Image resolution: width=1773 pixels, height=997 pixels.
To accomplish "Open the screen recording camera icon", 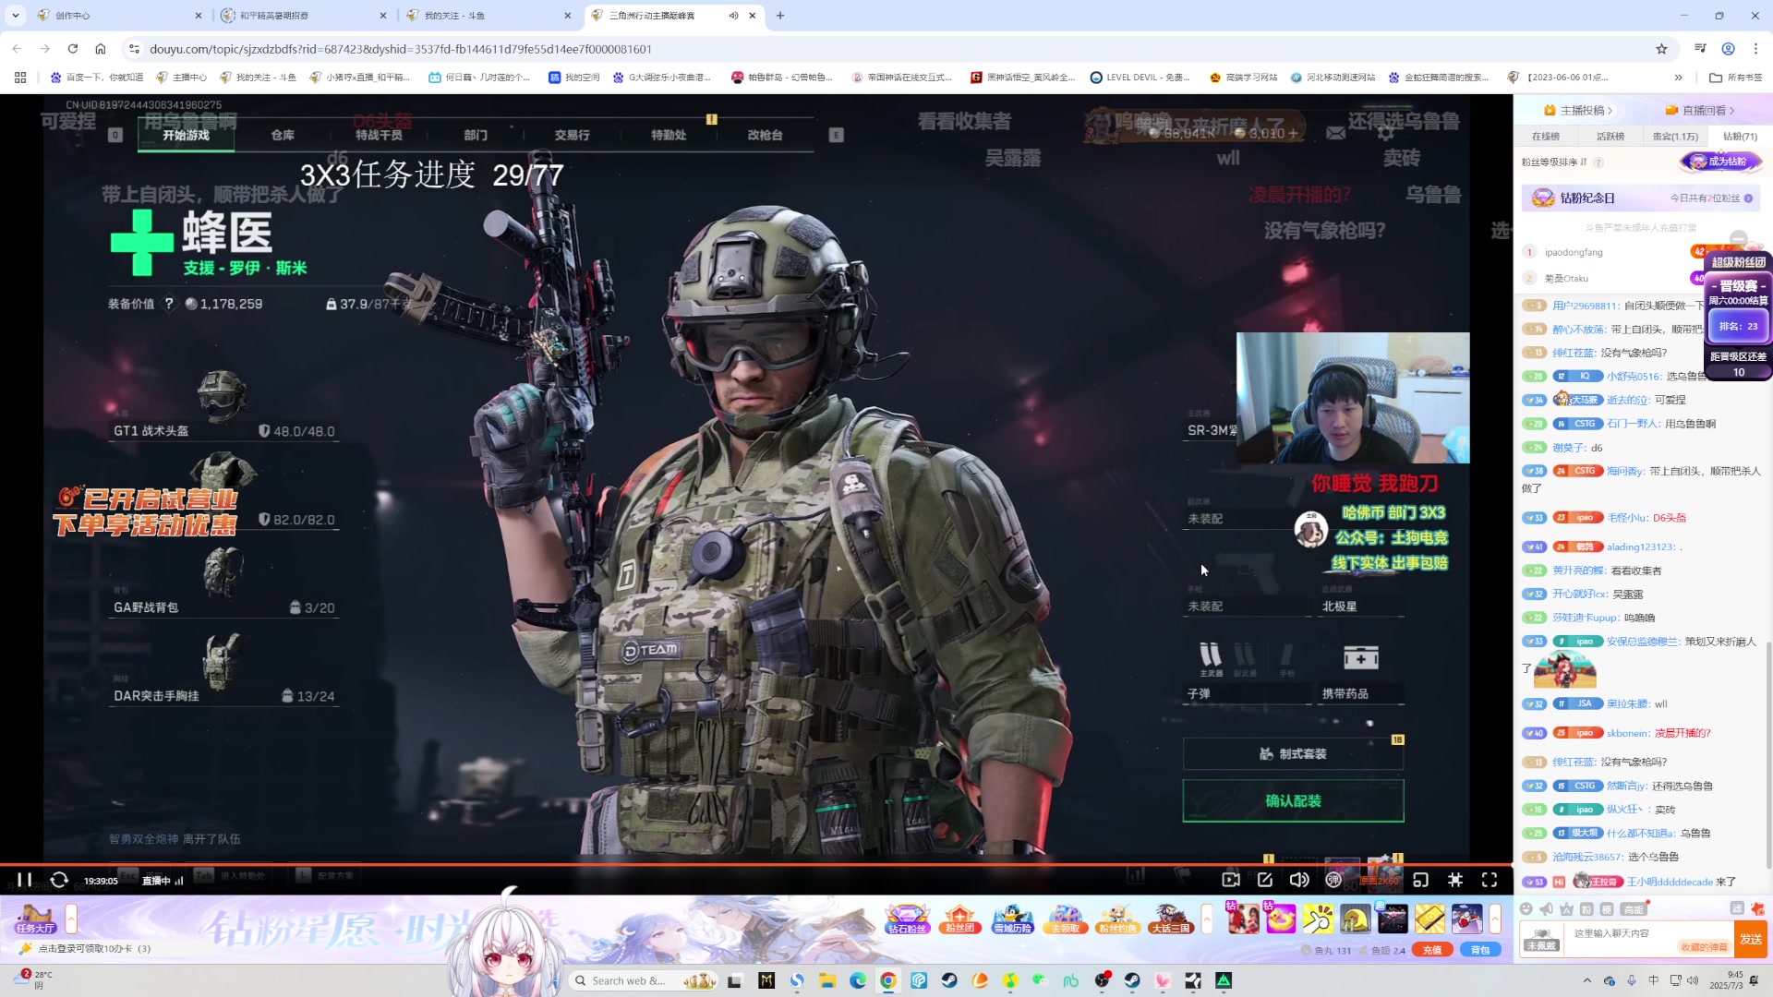I will point(1231,880).
